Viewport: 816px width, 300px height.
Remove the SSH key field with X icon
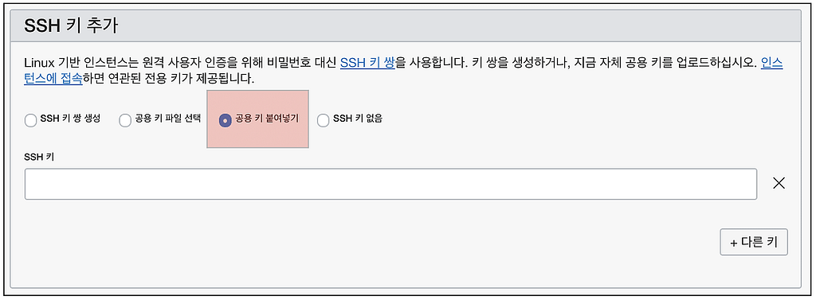779,183
